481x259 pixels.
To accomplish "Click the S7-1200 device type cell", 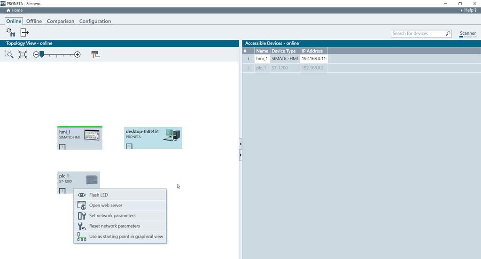I will coord(285,68).
